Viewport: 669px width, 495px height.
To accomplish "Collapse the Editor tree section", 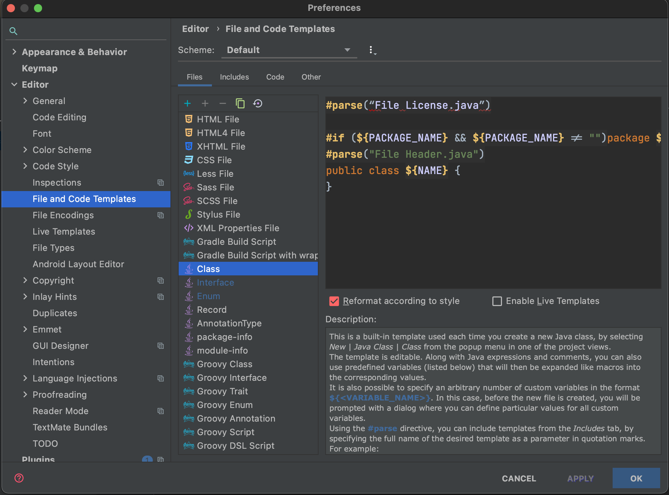I will click(x=14, y=84).
